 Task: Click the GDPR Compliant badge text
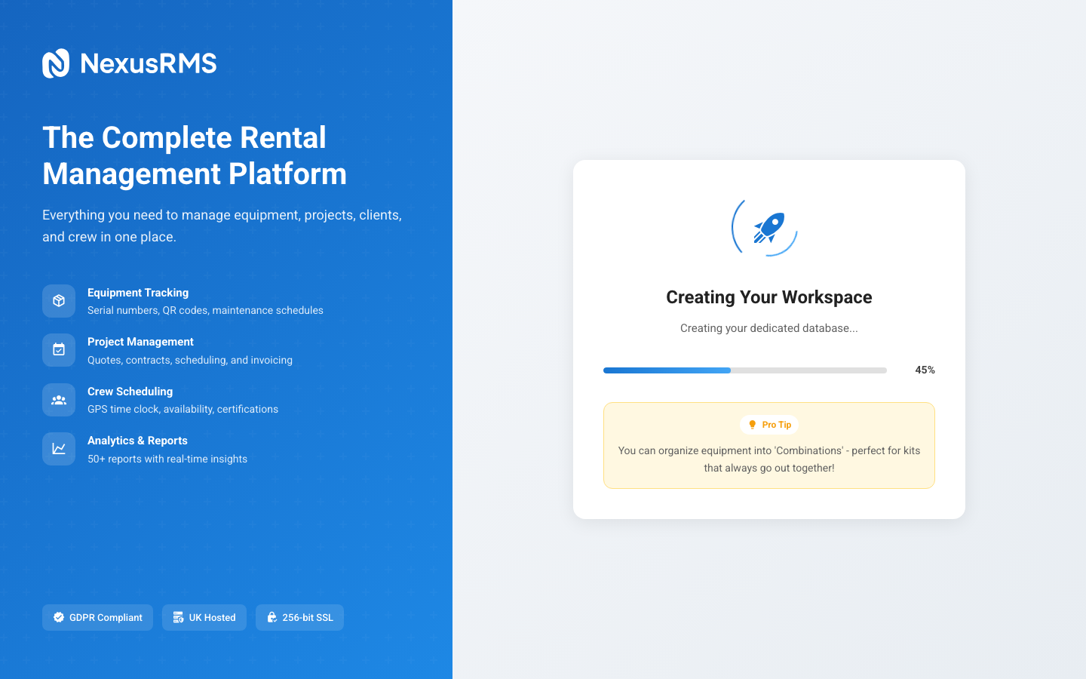coord(106,617)
